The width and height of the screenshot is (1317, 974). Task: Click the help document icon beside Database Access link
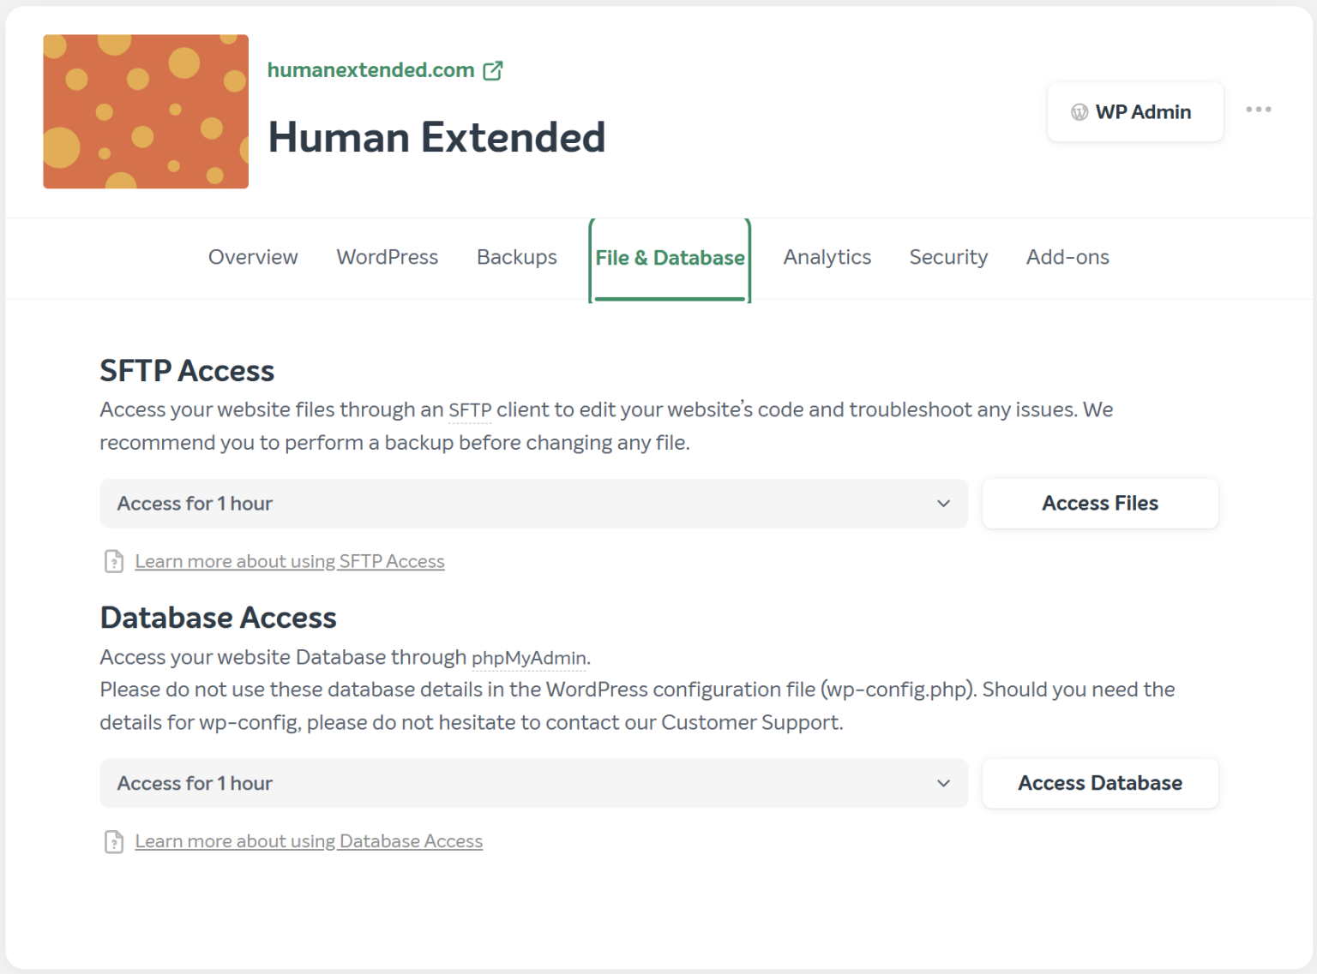point(113,841)
